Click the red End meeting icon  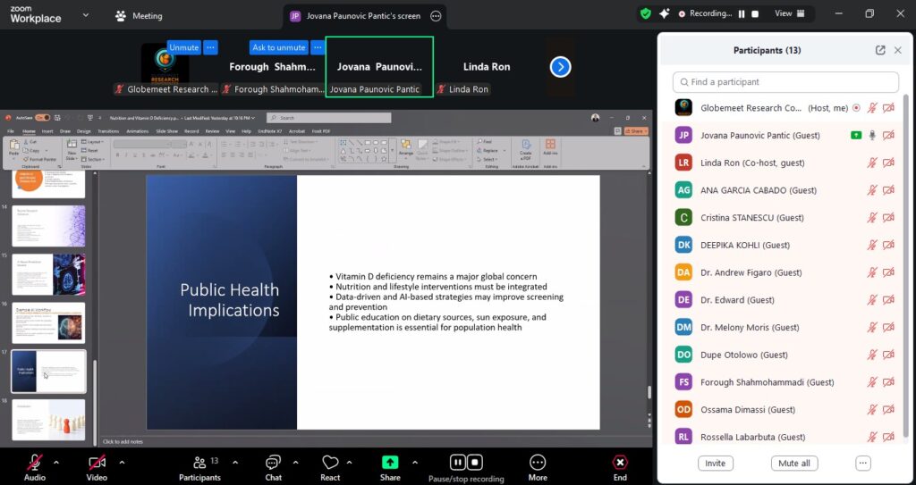tap(620, 463)
